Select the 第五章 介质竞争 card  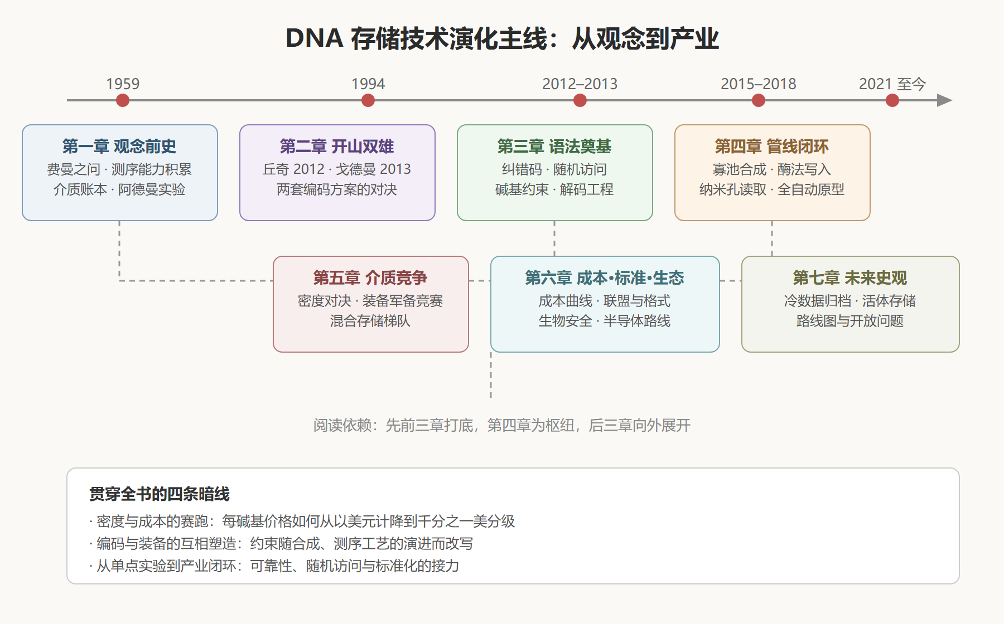click(x=371, y=304)
